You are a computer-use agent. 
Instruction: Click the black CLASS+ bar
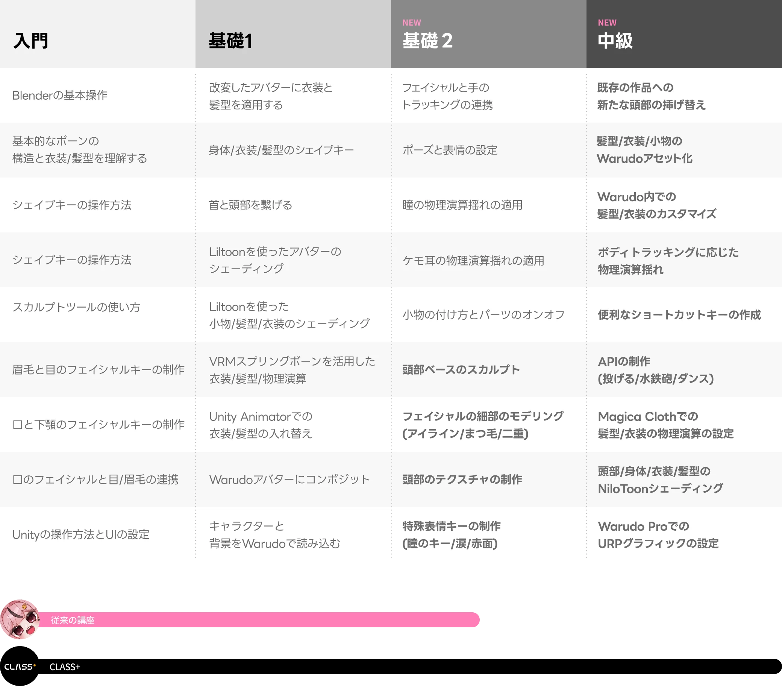pyautogui.click(x=409, y=666)
